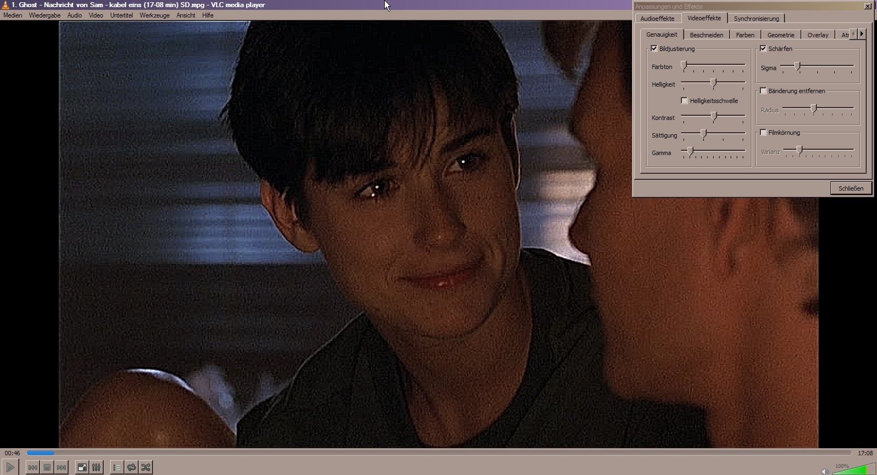Adjust the Sättigung slider
The image size is (877, 475).
click(x=713, y=135)
